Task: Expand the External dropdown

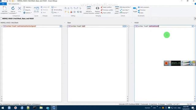Action: [x=124, y=13]
